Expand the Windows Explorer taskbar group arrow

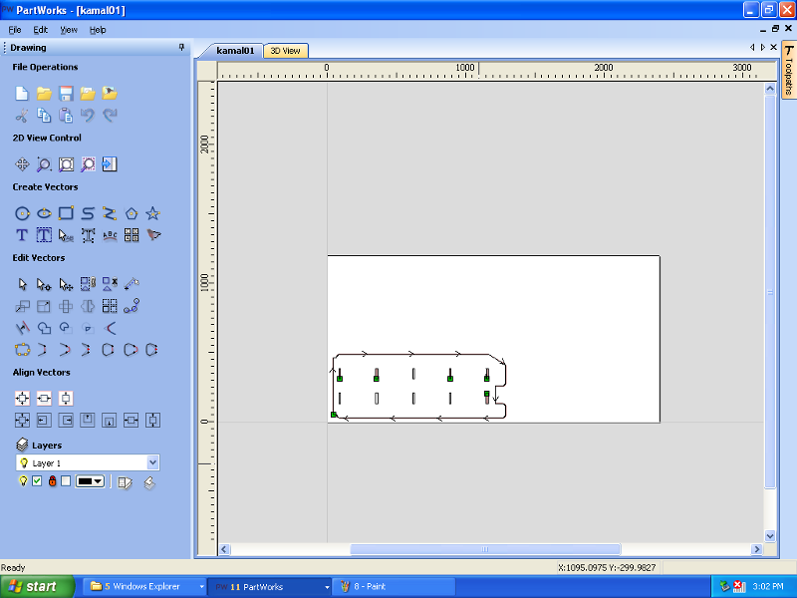coord(201,587)
